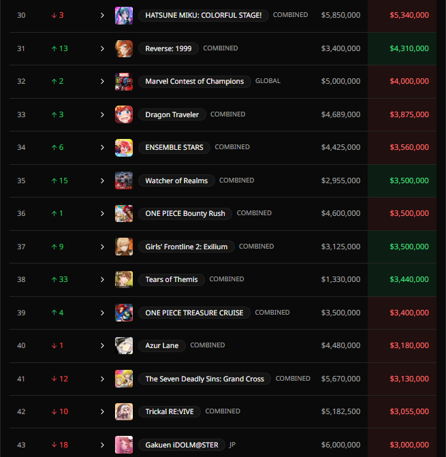446x457 pixels.
Task: Select the GLOBAL tag beside Marvel Contest
Action: (268, 81)
